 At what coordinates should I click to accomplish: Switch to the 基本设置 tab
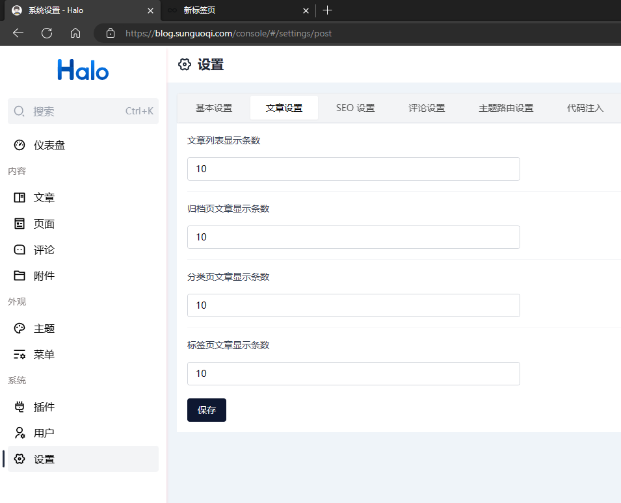214,108
